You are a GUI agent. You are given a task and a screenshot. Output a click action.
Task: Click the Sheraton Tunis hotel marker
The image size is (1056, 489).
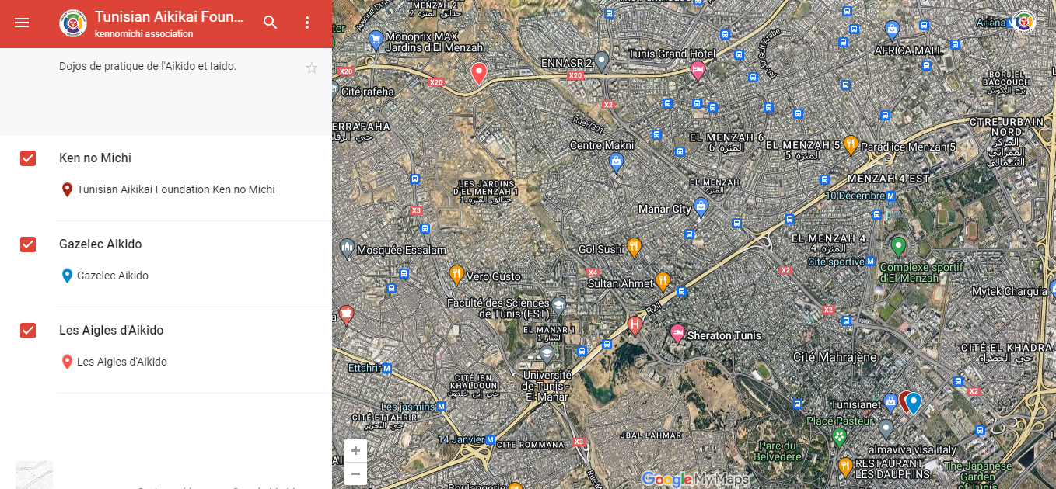(677, 333)
